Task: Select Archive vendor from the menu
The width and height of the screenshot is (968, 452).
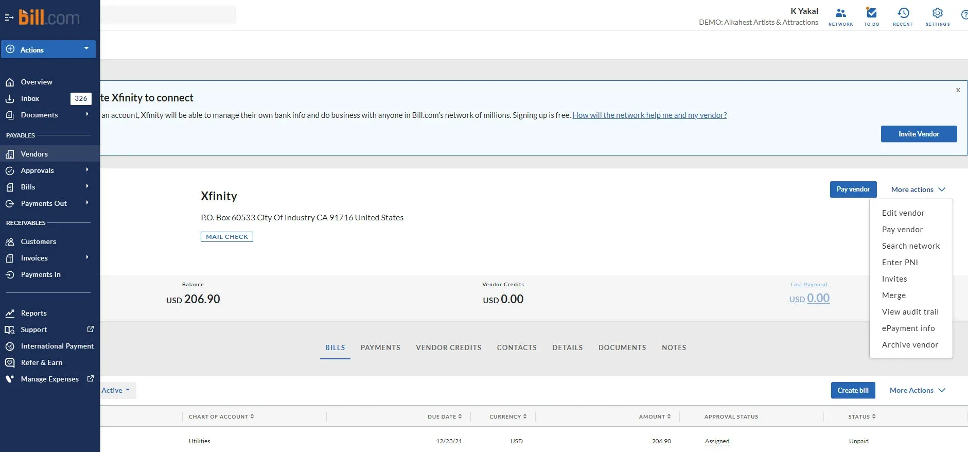Action: click(909, 345)
